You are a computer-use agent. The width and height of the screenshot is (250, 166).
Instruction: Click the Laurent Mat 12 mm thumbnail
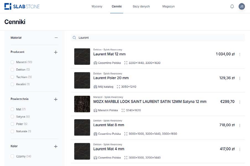[x=82, y=56]
